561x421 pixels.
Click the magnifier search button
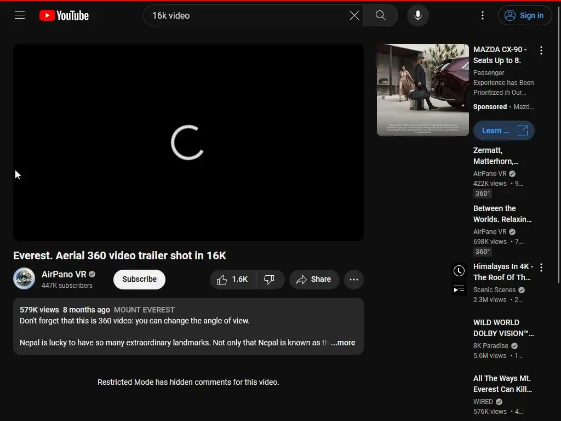[x=381, y=15]
